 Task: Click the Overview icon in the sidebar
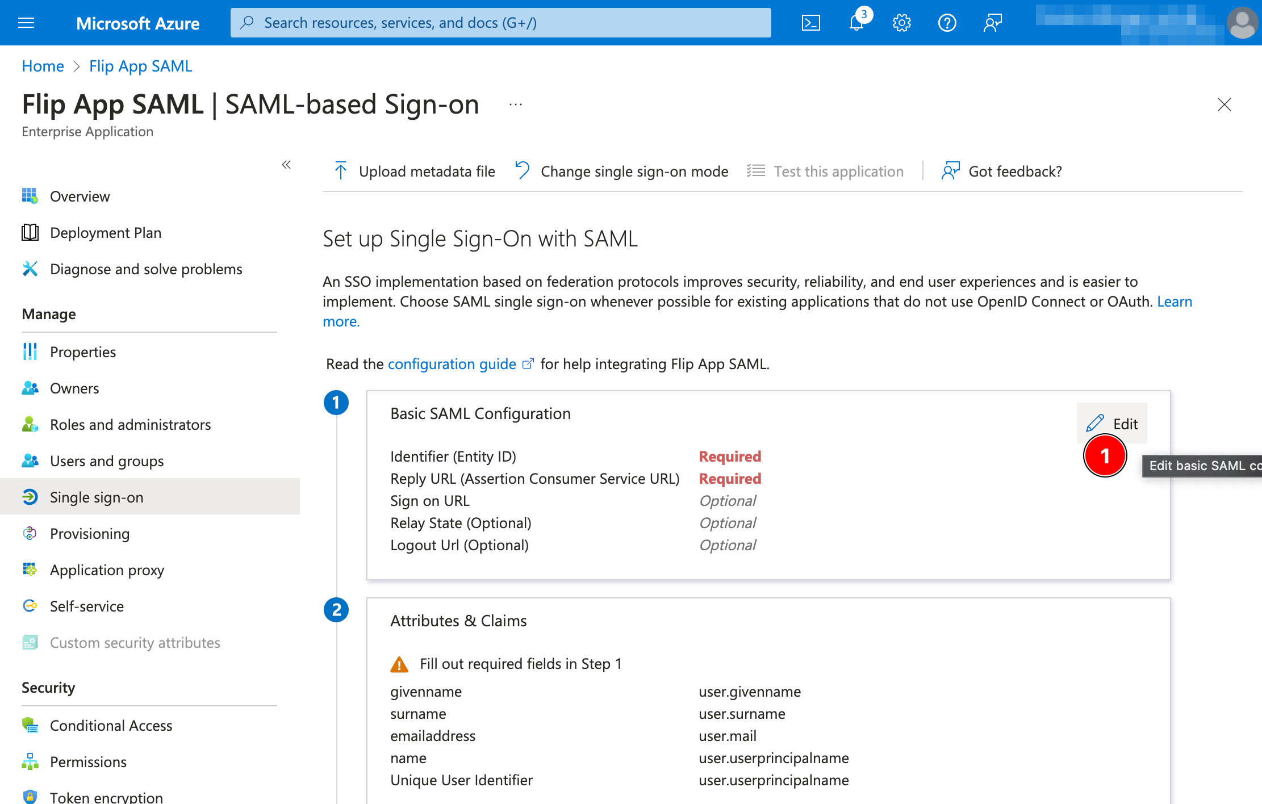tap(30, 196)
